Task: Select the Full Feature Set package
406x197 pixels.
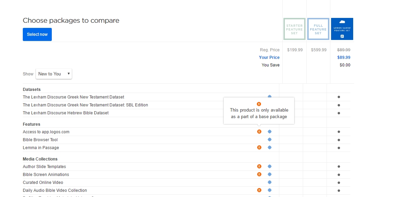Action: (318, 29)
